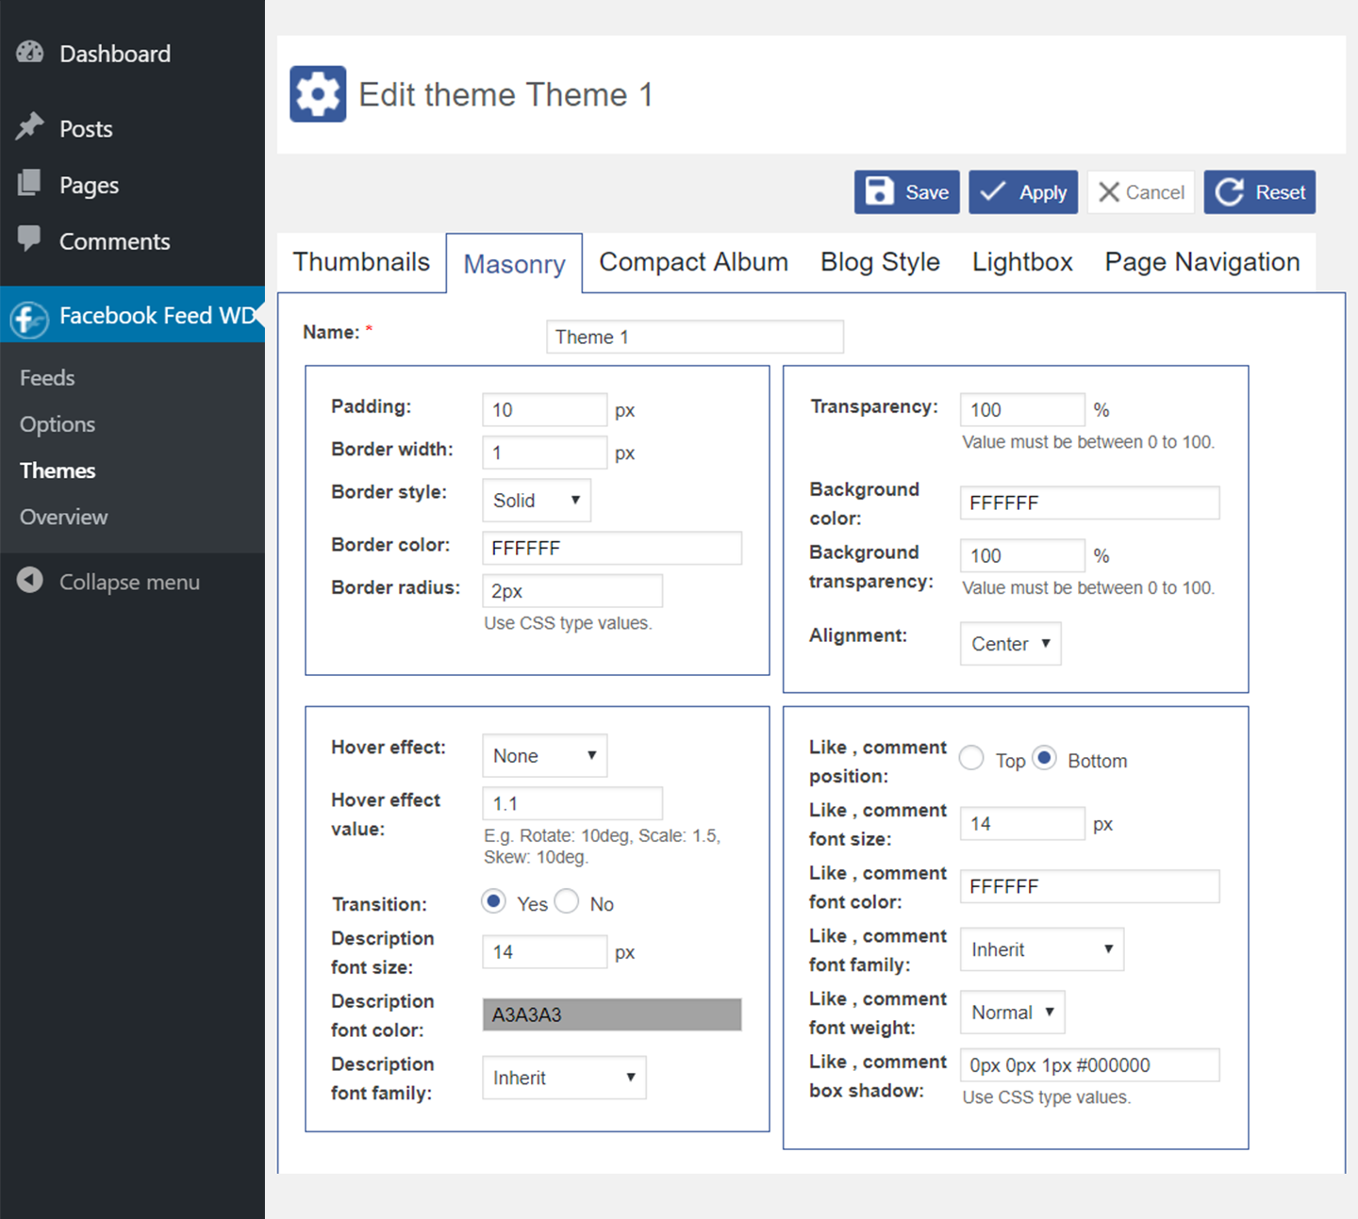The height and width of the screenshot is (1219, 1358).
Task: Click the Dashboard menu label
Action: click(x=115, y=54)
